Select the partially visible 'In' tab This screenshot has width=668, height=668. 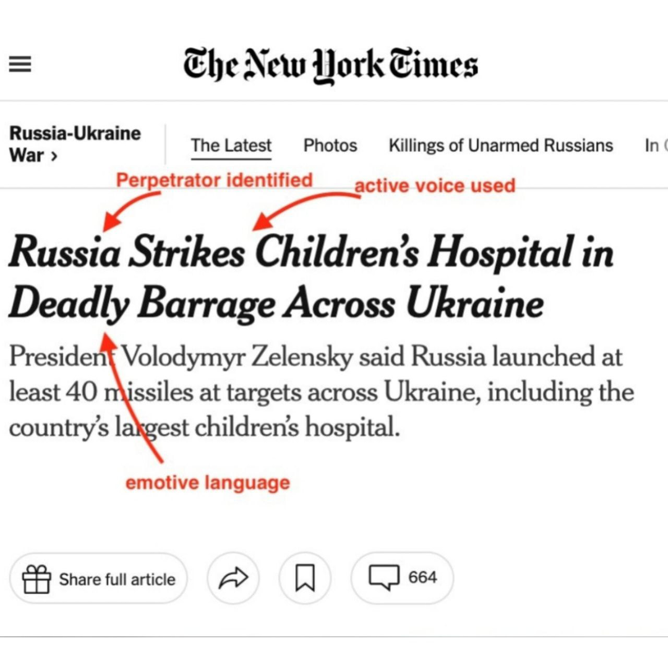[653, 146]
